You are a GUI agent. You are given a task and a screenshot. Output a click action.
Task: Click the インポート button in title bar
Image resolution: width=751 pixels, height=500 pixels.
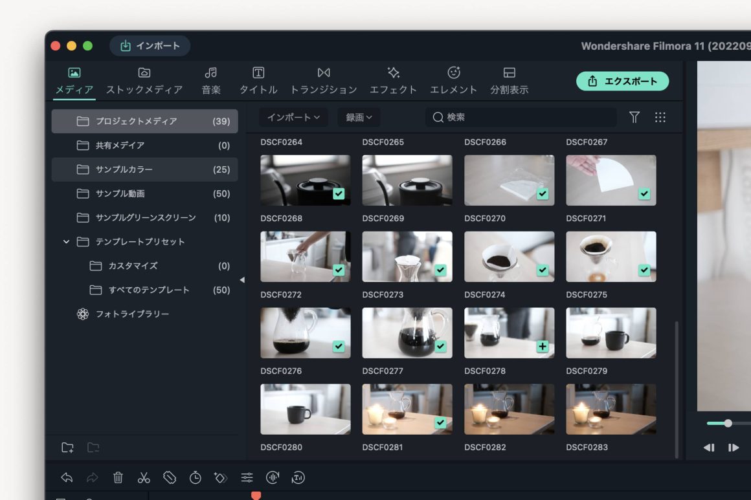tap(150, 46)
